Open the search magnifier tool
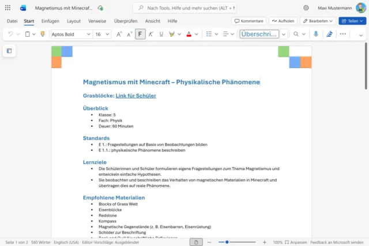 pos(296,35)
